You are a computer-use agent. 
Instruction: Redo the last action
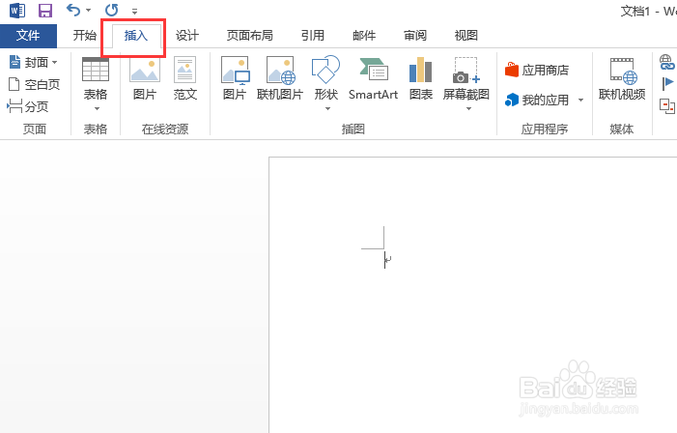click(111, 10)
